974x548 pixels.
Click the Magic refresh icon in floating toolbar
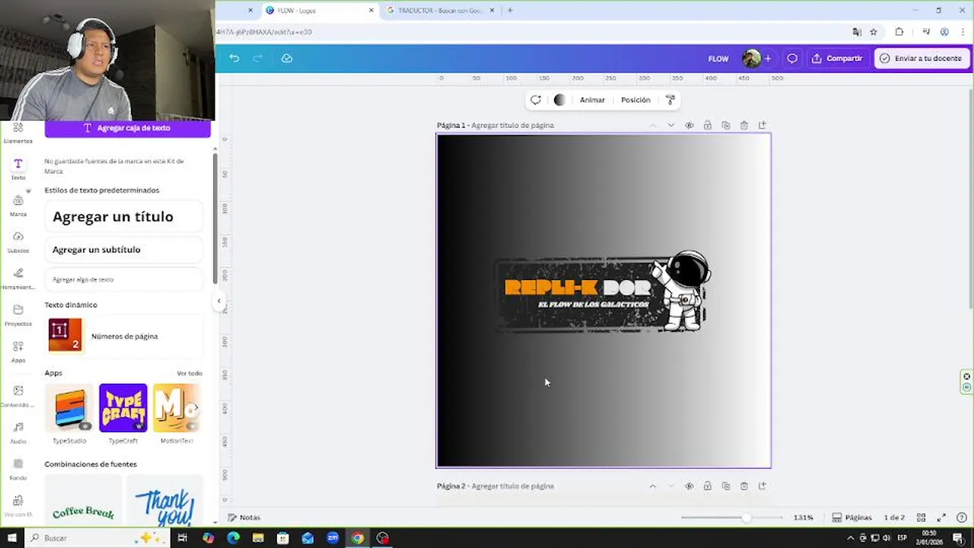click(536, 100)
